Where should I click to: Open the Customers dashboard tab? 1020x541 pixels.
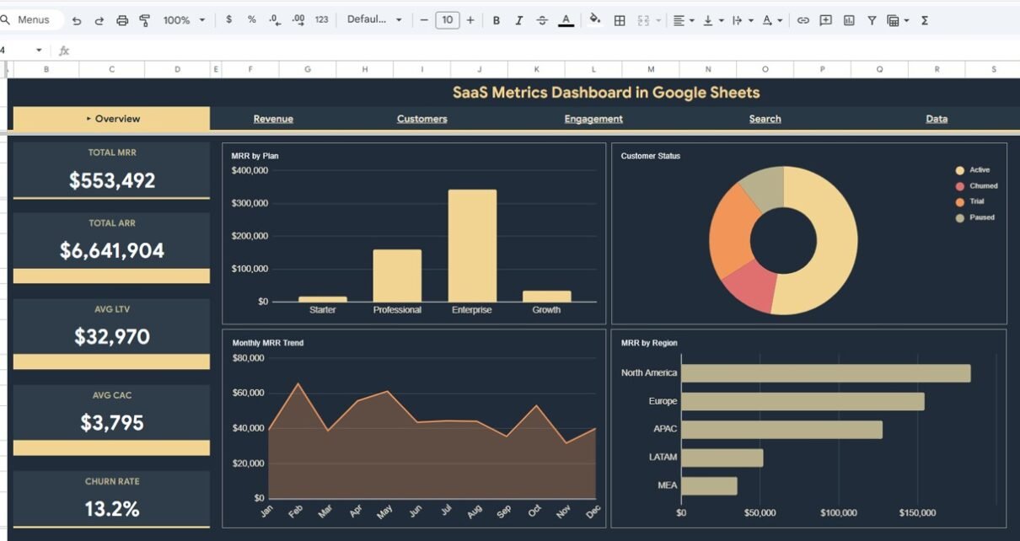[421, 119]
